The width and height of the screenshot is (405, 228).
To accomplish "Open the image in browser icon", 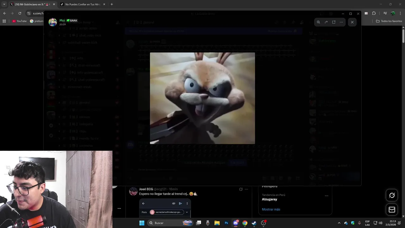I will tap(333, 22).
